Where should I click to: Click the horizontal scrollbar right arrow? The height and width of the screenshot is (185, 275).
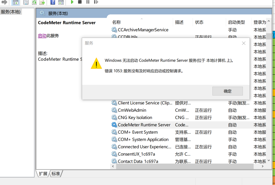(262, 166)
